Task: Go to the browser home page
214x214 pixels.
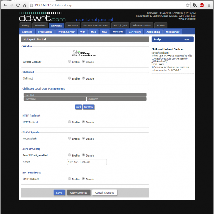Action: tap(26, 5)
